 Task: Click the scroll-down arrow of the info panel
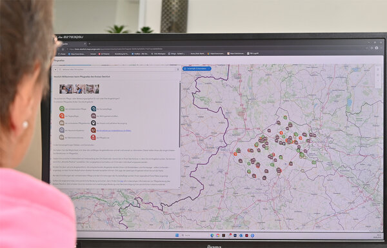(x=180, y=188)
